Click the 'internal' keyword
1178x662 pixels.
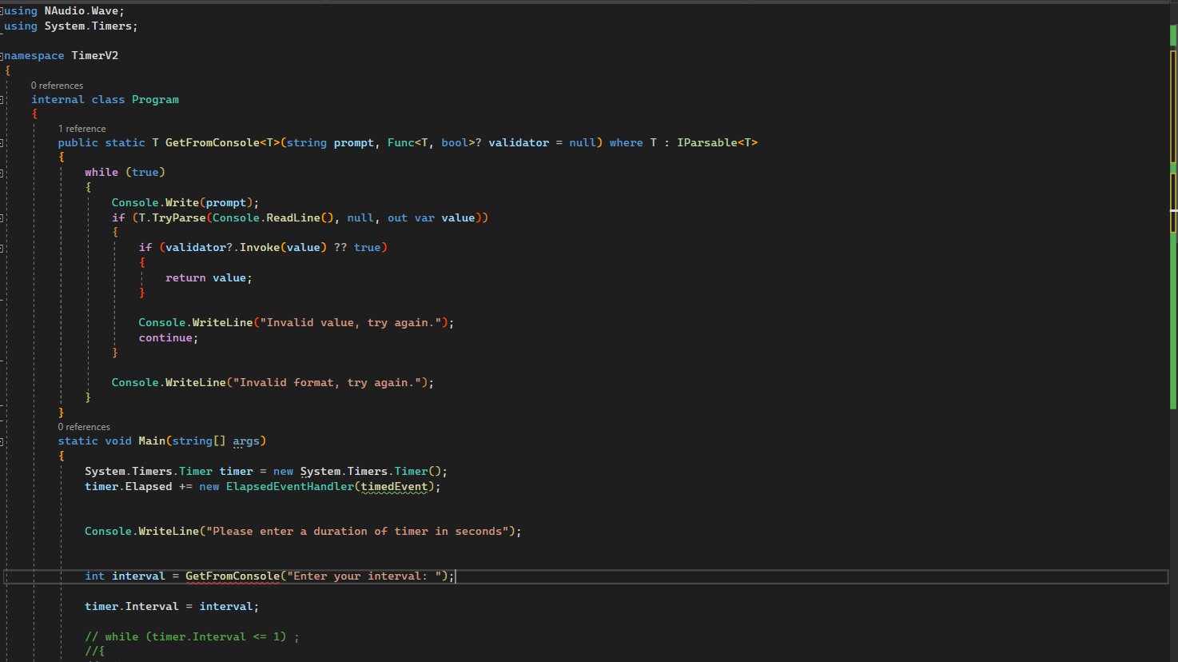(58, 100)
